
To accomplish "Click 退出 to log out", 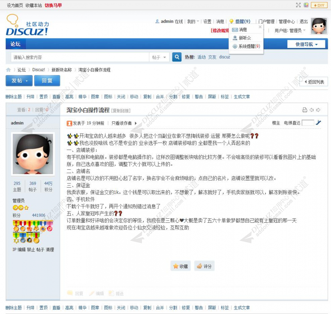I will tap(304, 21).
